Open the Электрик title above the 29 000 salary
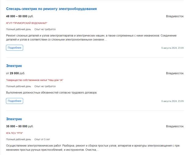This screenshot has width=189, height=155. click(14, 66)
